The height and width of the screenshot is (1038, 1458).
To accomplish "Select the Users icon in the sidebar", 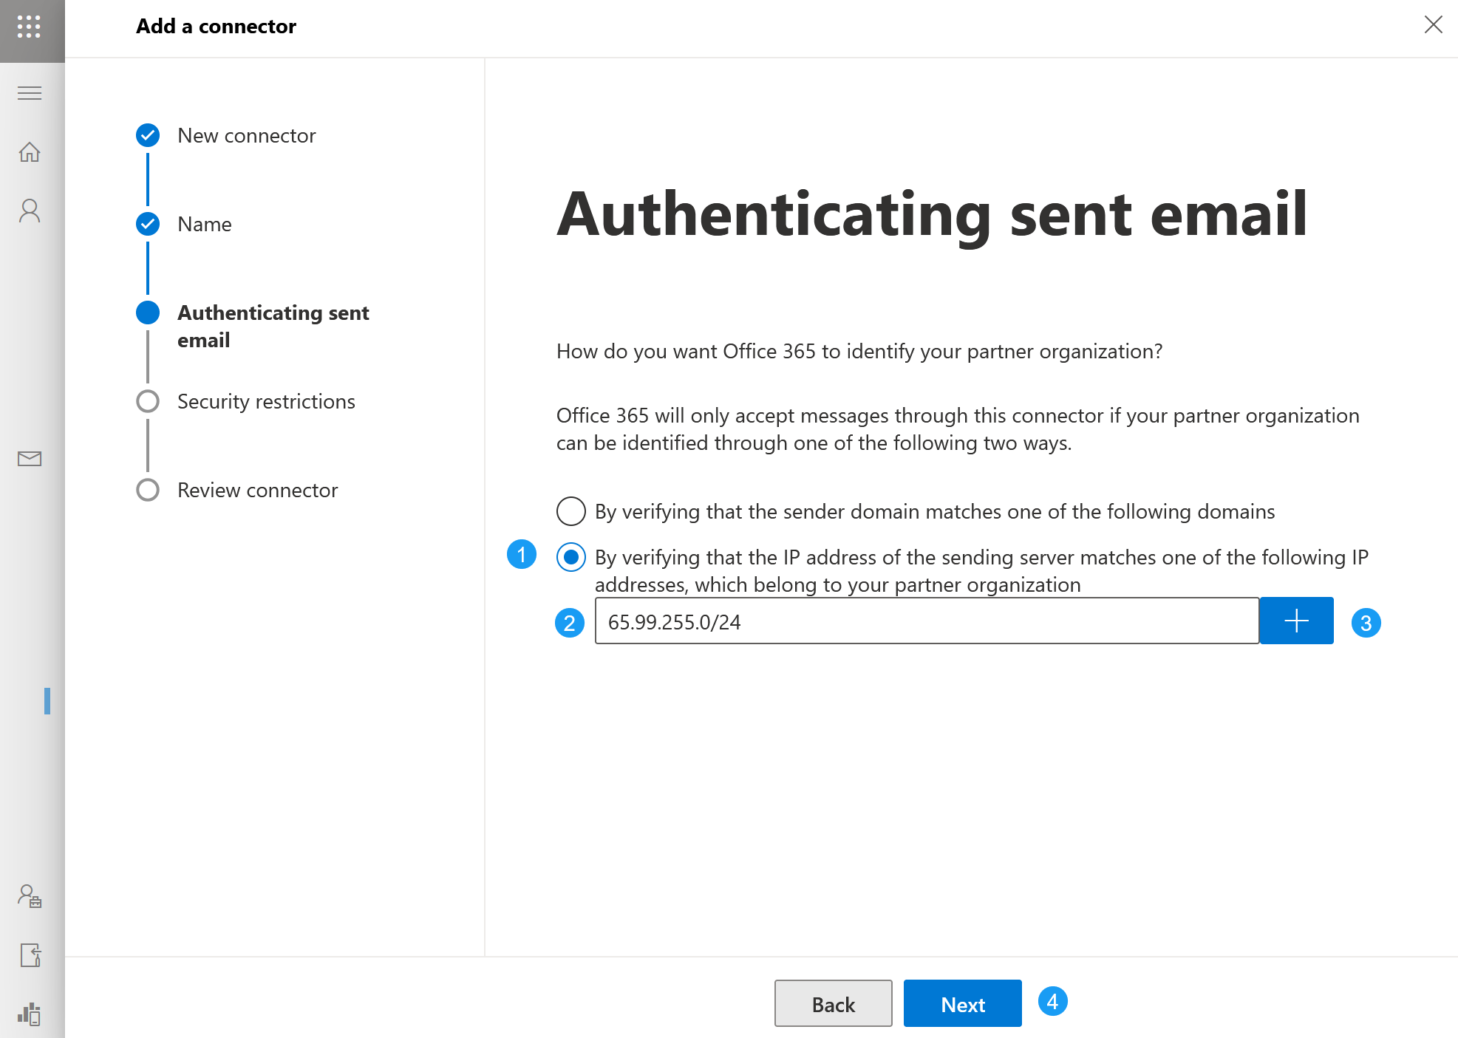I will click(x=30, y=211).
